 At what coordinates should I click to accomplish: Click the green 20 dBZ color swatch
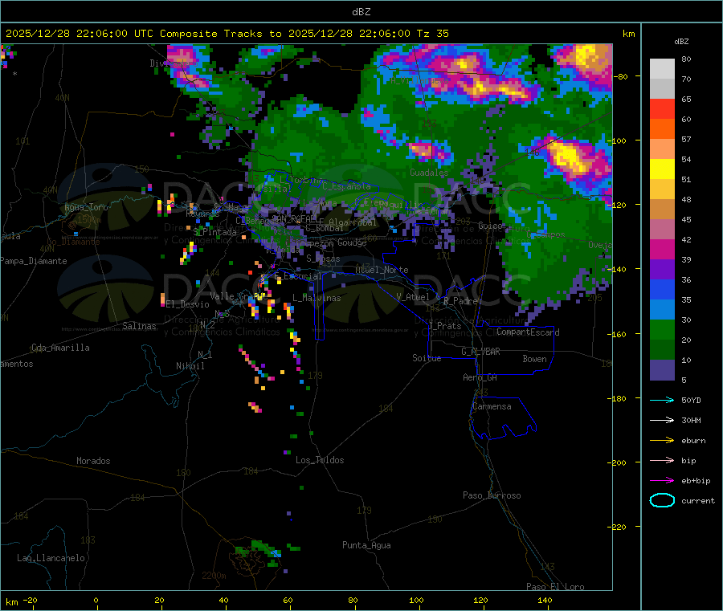pyautogui.click(x=662, y=329)
